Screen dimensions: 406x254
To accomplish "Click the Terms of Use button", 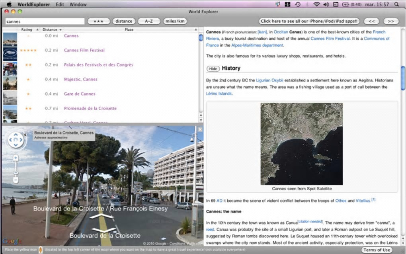I will coord(377,250).
